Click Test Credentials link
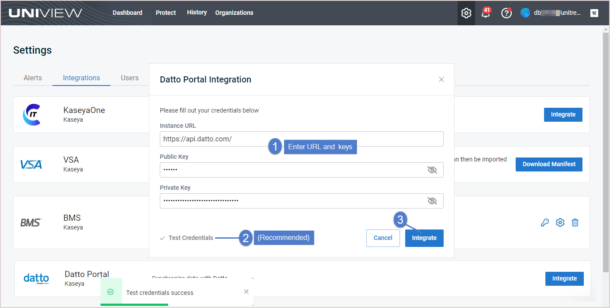Viewport: 610px width, 308px height. click(x=186, y=238)
